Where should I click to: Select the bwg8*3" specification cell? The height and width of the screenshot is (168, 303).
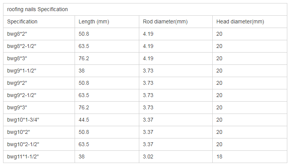[x=17, y=58]
